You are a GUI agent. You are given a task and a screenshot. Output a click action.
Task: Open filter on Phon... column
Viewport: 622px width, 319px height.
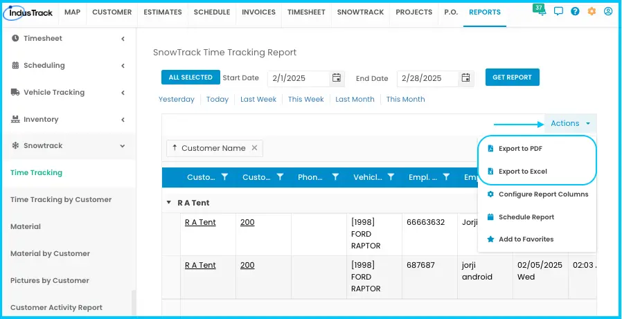336,177
